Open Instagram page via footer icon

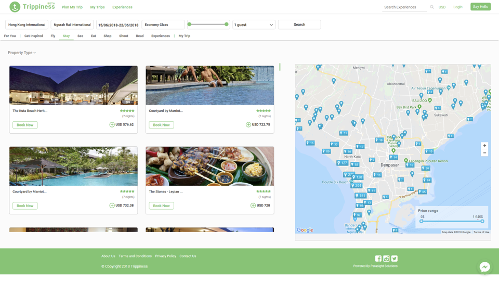[386, 259]
